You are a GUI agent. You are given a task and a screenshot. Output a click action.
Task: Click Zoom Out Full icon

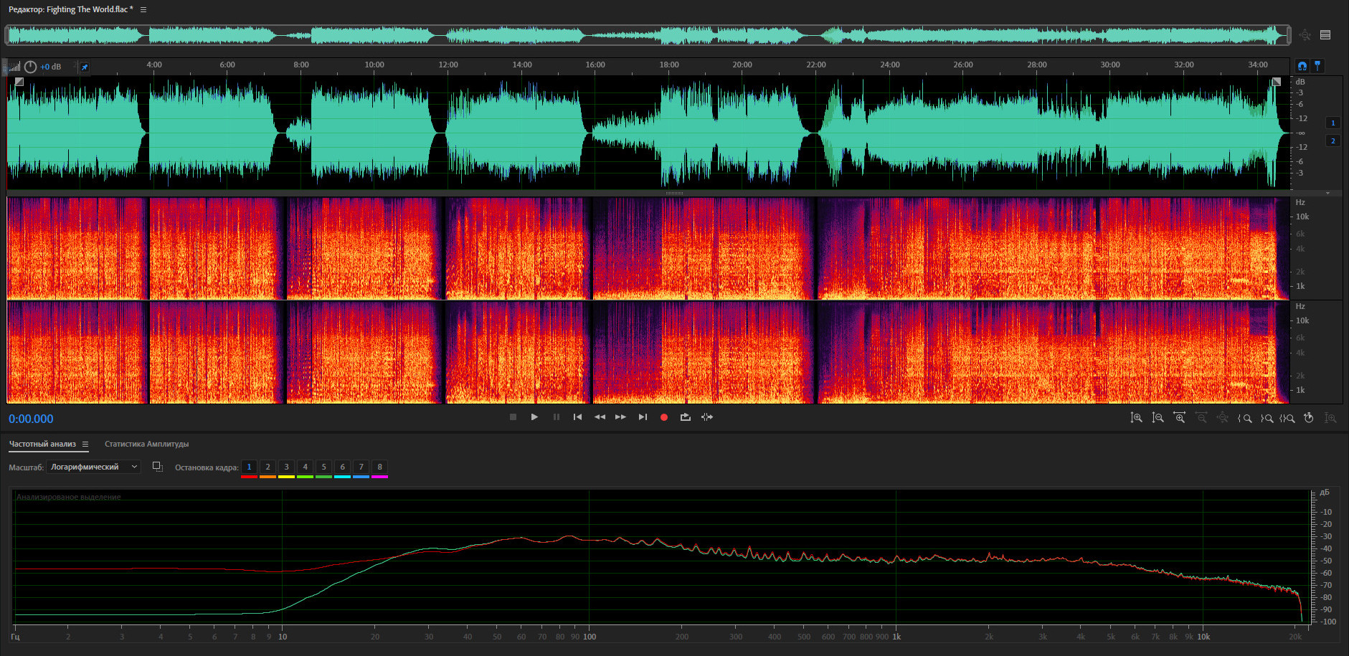1223,418
